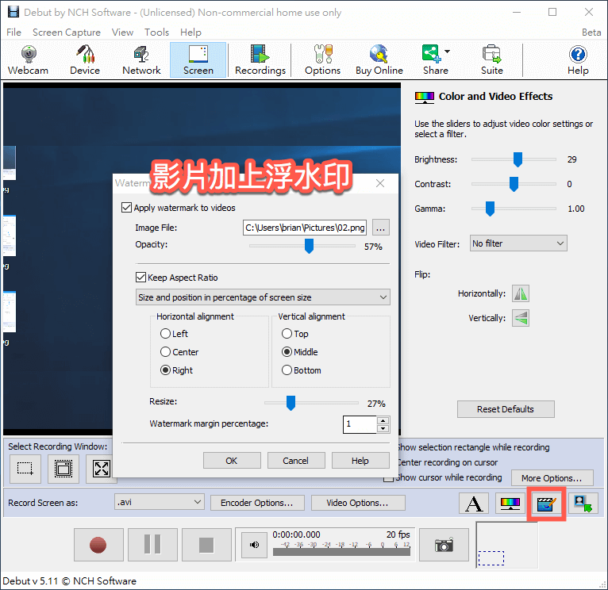Flip video horizontally

pyautogui.click(x=520, y=293)
